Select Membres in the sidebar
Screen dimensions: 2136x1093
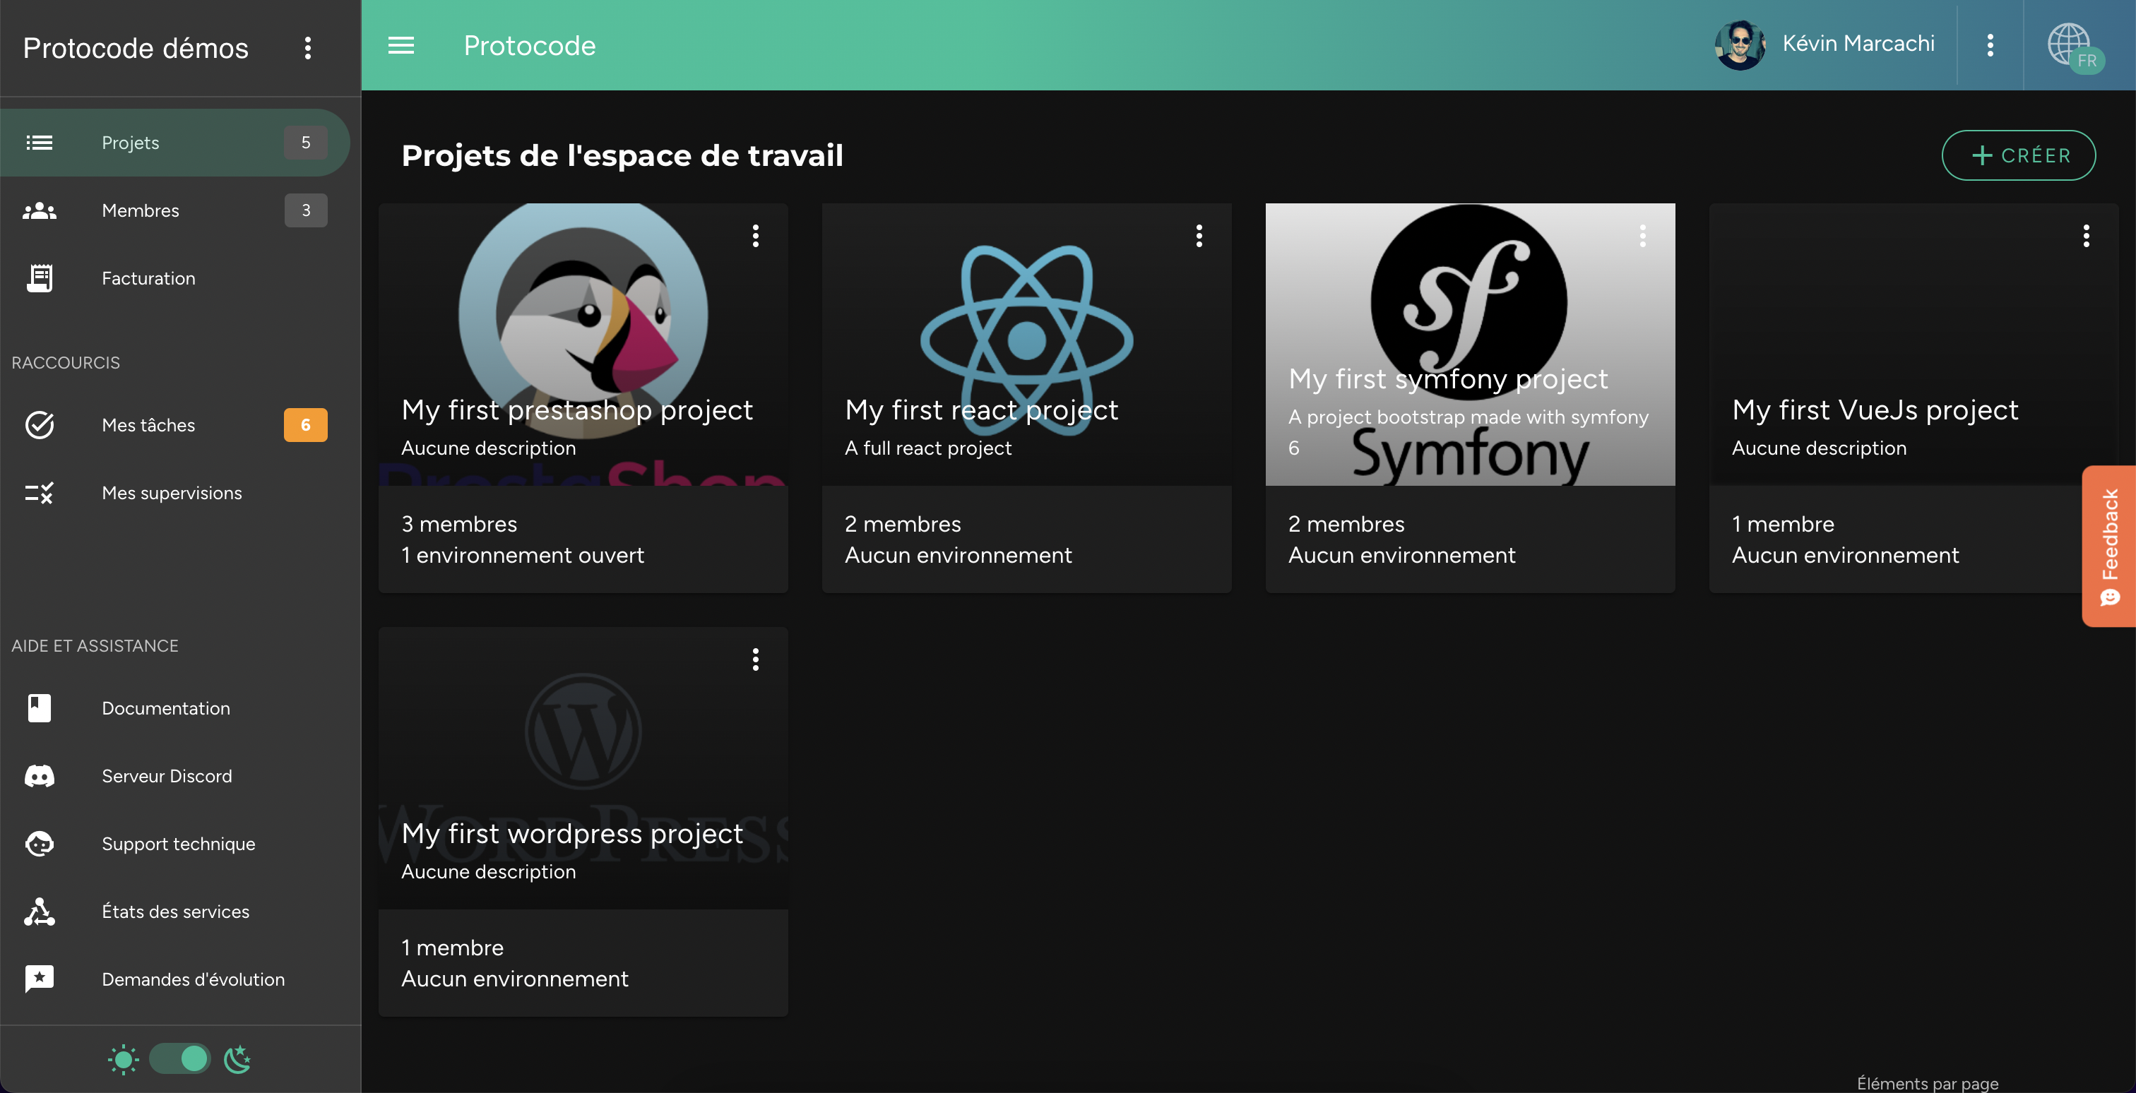click(140, 210)
